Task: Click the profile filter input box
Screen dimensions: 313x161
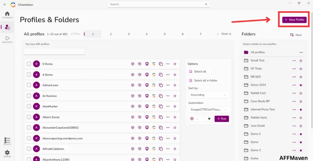Action: [x=54, y=51]
